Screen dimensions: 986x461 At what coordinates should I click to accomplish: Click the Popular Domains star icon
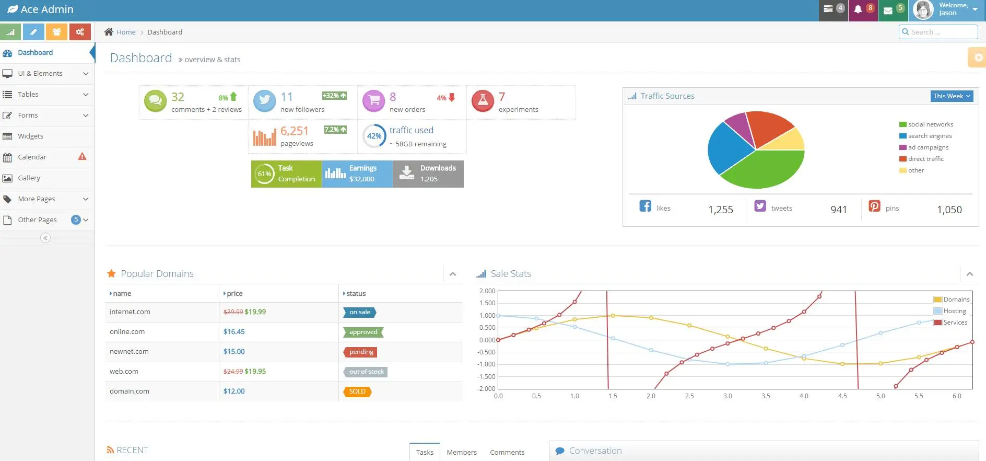(111, 273)
